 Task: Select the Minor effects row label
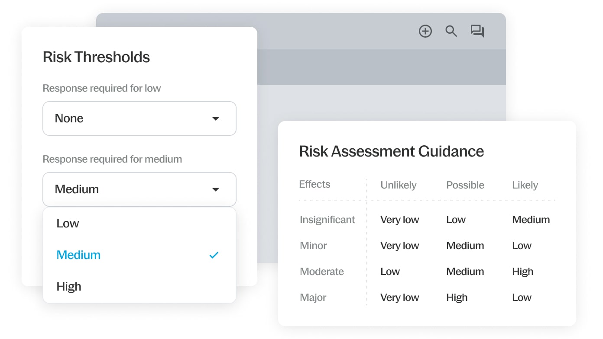pyautogui.click(x=313, y=246)
